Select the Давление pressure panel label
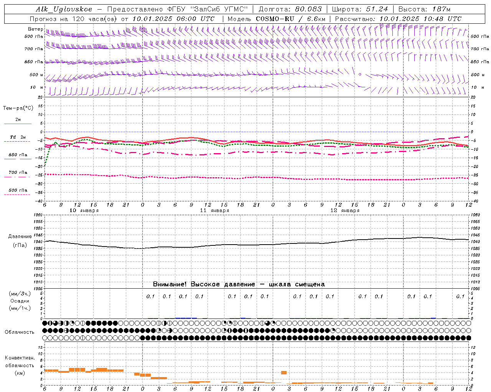The height and width of the screenshot is (392, 491). point(19,237)
